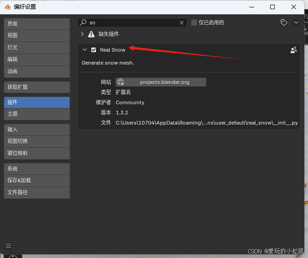Click the maintainer value Community
308x258 pixels.
point(130,102)
